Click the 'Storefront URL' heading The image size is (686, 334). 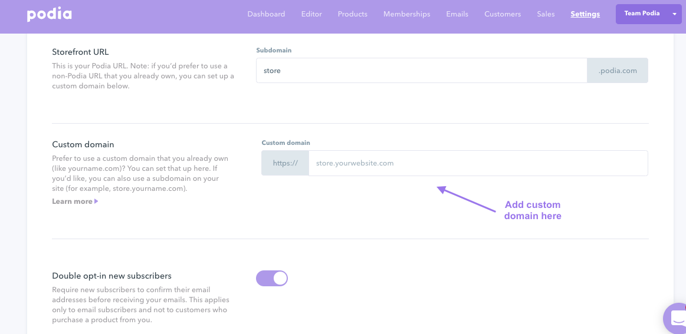[80, 52]
